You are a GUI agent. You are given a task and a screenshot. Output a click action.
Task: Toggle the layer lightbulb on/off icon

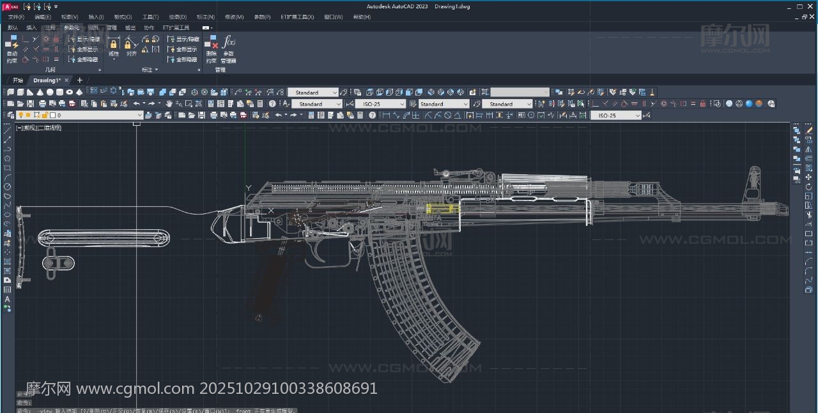point(20,116)
